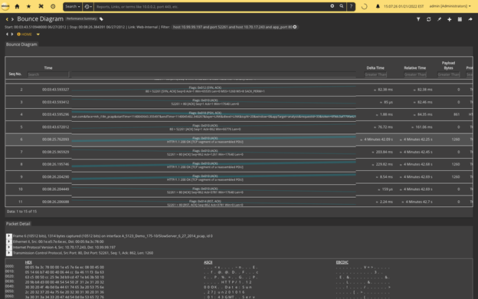Click the small right arrow beside HOME

(12, 34)
